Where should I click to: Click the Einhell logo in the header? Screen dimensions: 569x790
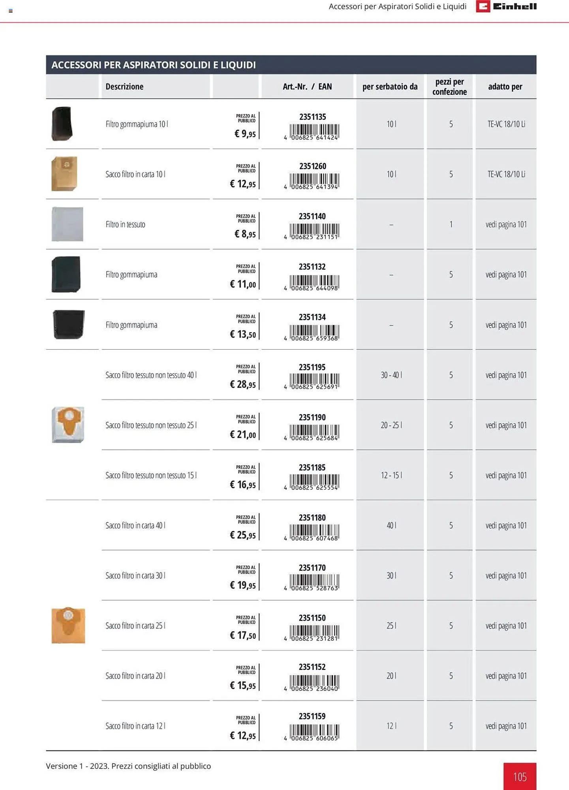(506, 6)
